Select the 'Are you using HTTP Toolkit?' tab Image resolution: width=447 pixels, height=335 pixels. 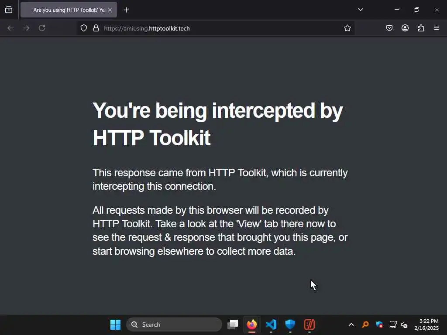click(69, 10)
